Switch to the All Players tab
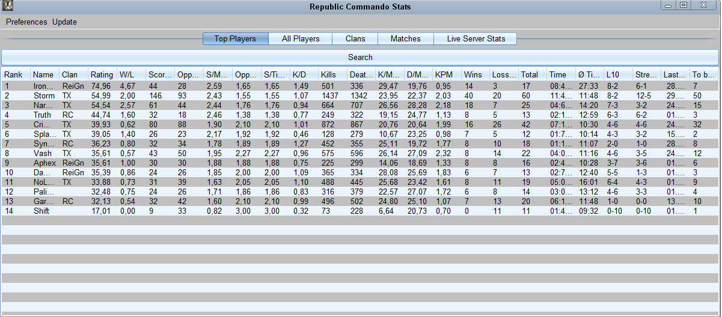Image resolution: width=722 pixels, height=317 pixels. [301, 38]
